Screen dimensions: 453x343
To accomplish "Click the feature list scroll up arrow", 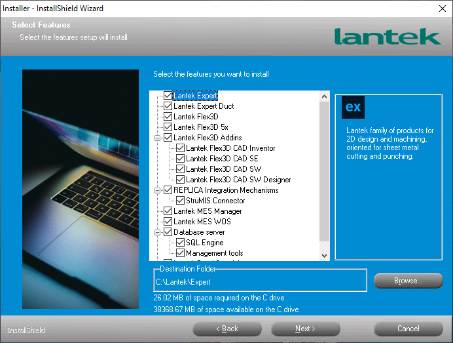I will (x=324, y=96).
